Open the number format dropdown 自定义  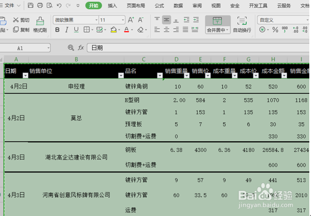click(x=308, y=20)
